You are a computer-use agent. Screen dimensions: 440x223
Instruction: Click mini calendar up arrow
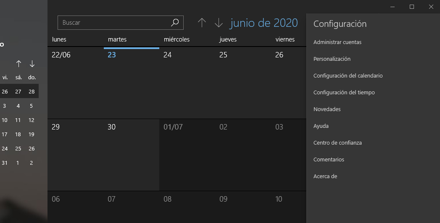(x=18, y=64)
